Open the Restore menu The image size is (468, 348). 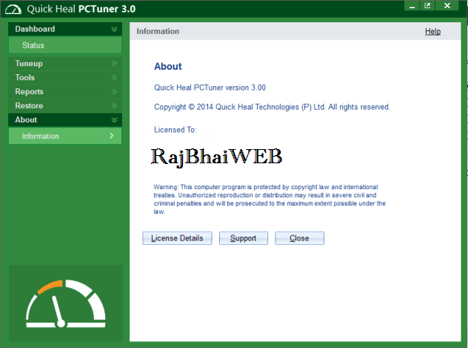tap(65, 106)
